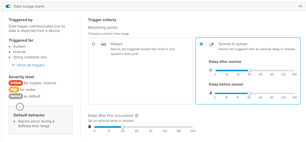Click the info circle above Default behavior
Viewport: 306px width, 142px height.
20,107
